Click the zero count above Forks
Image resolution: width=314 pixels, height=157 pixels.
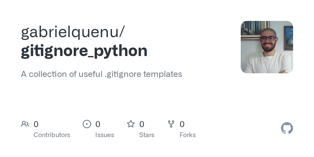[182, 124]
